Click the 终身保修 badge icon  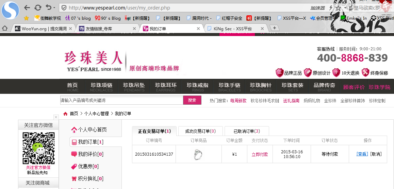[x=365, y=72]
